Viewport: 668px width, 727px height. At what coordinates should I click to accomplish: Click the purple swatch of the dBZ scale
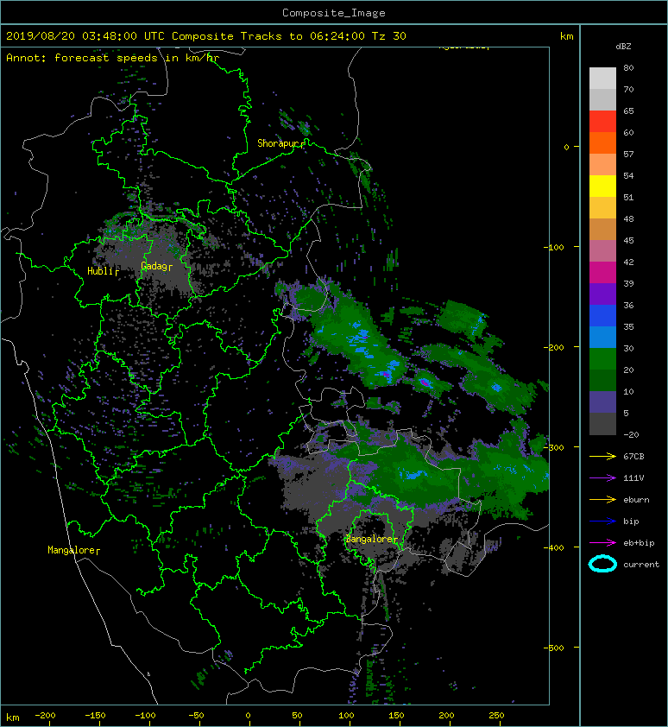(602, 294)
